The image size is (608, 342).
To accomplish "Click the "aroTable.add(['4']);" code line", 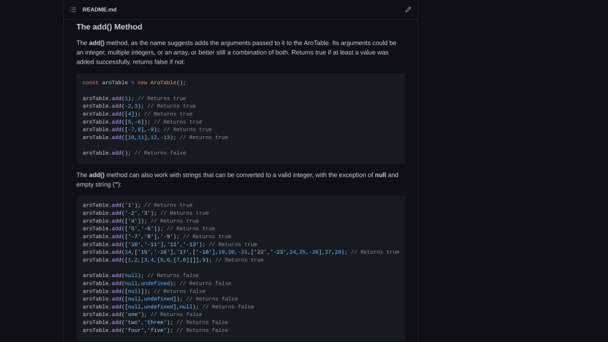I will pos(141,221).
